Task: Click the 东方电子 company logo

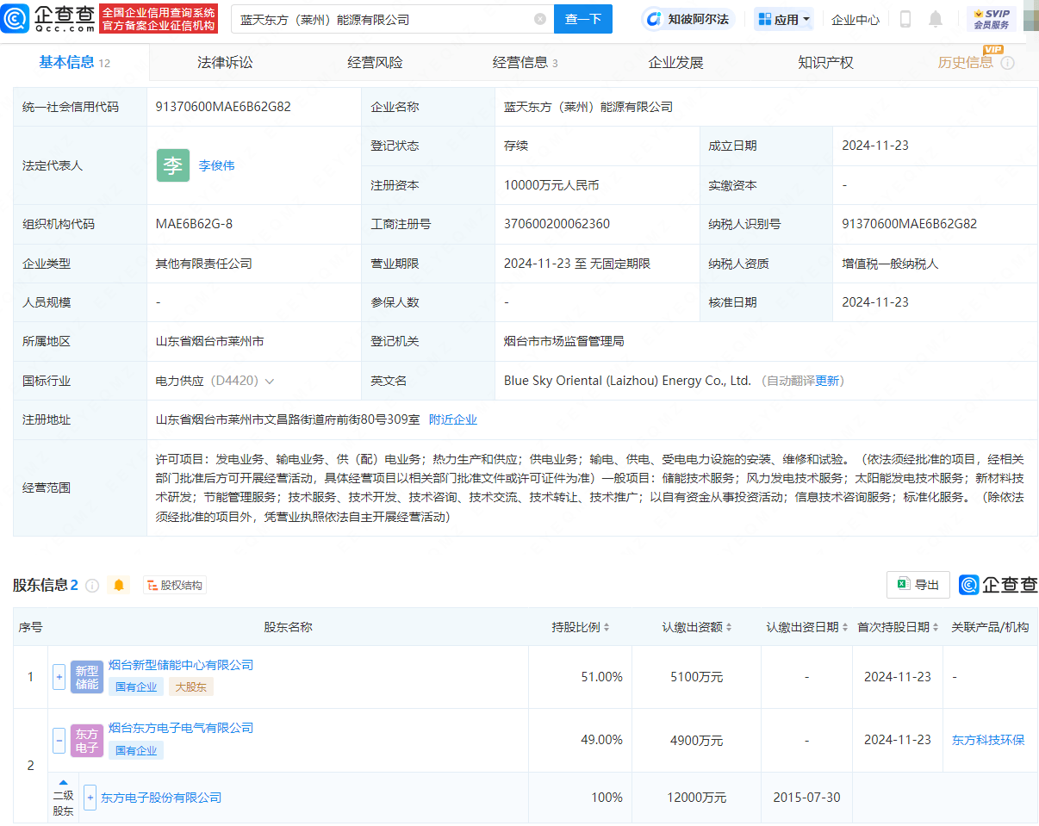Action: tap(87, 741)
